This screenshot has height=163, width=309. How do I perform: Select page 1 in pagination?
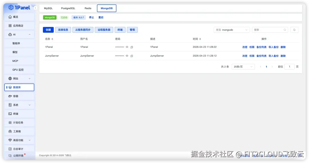[266, 67]
